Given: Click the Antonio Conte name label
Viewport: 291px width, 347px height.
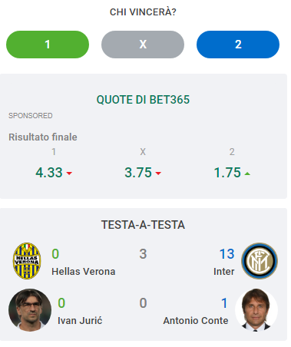Looking at the screenshot, I should [196, 321].
